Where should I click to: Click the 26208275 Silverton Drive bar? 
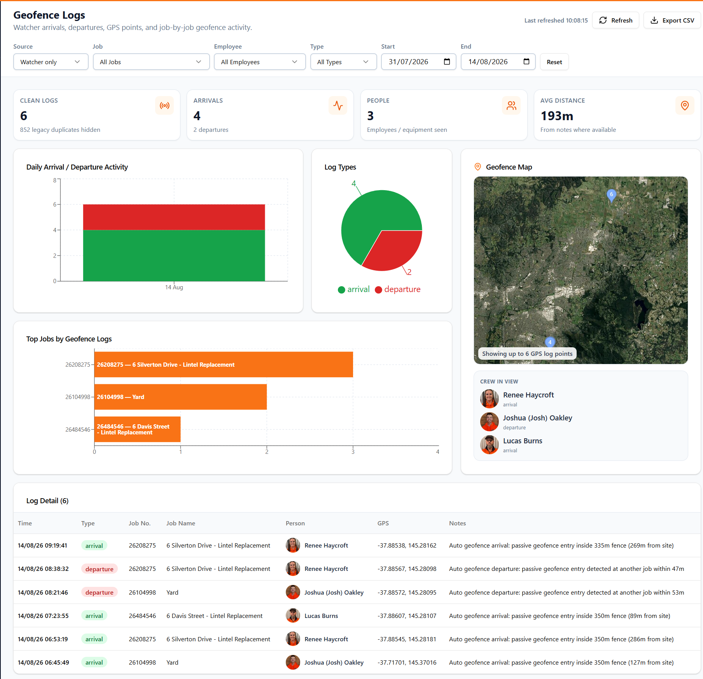[224, 364]
